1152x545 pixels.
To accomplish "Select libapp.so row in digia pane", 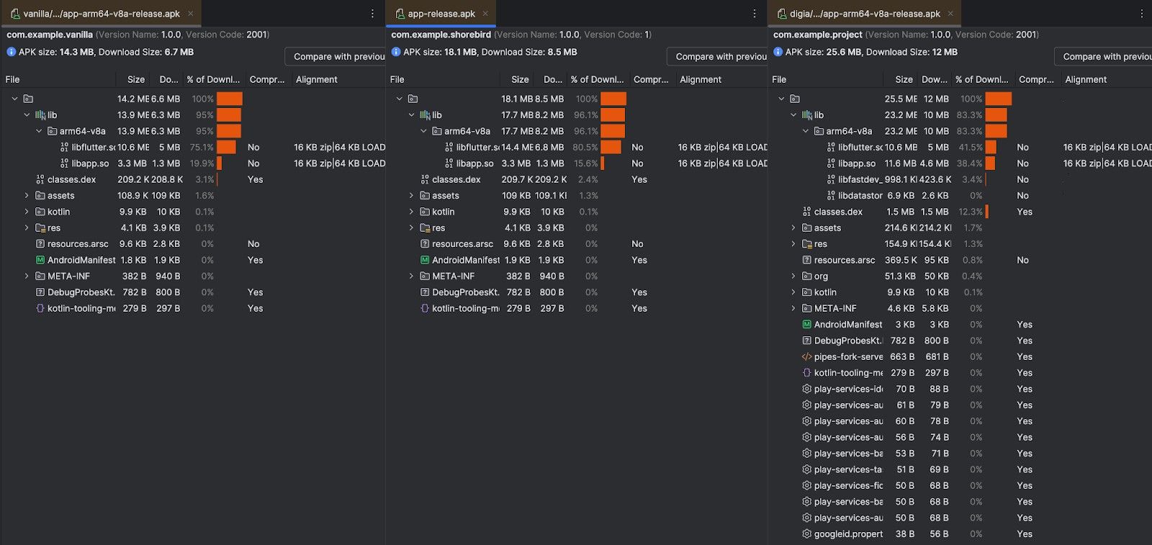I will tap(960, 163).
